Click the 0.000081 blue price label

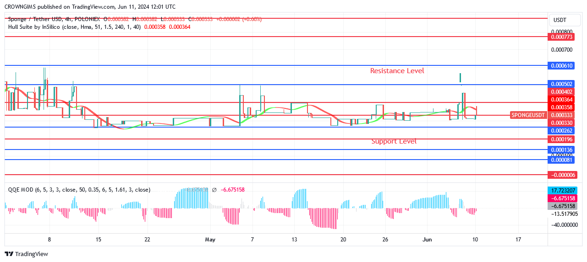(x=562, y=160)
